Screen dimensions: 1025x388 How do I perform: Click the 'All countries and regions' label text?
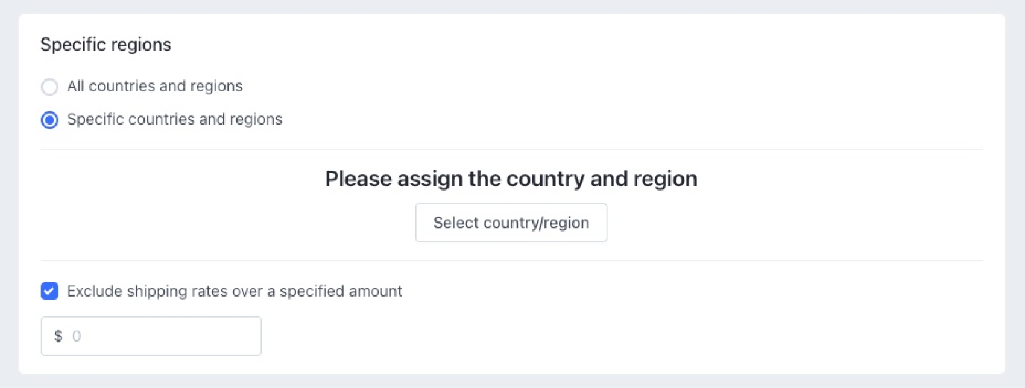coord(154,87)
